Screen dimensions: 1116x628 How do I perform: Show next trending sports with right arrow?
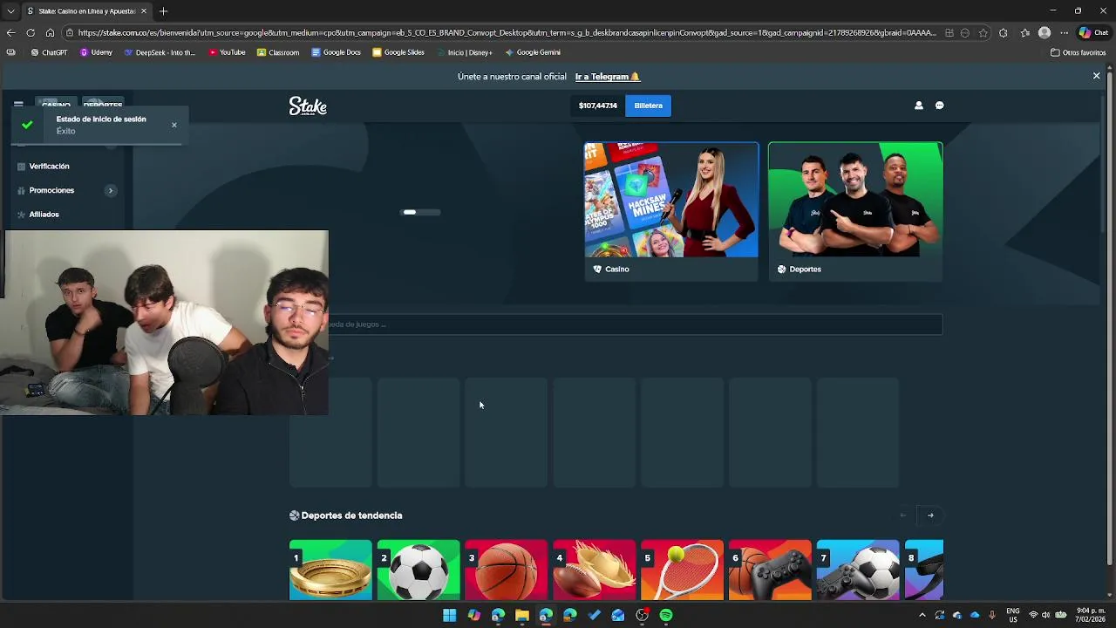(930, 515)
